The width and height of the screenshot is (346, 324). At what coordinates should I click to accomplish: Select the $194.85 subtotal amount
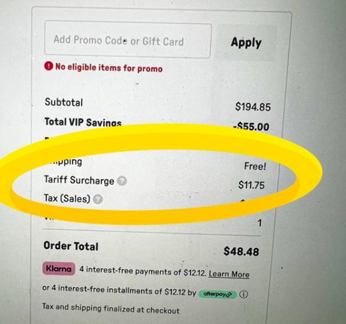[x=253, y=107]
